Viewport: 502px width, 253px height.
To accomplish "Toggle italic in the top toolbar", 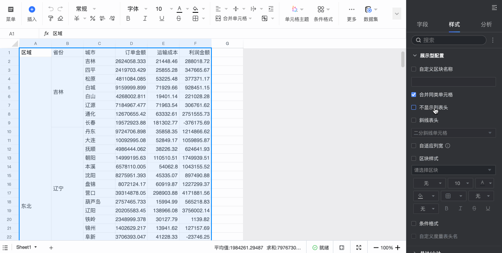I will [145, 18].
